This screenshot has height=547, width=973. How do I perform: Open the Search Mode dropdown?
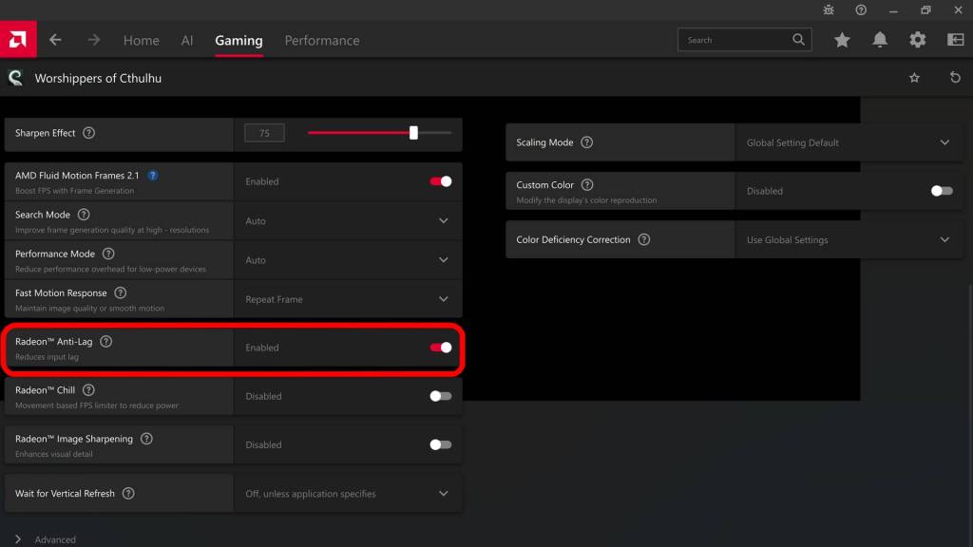coord(443,220)
